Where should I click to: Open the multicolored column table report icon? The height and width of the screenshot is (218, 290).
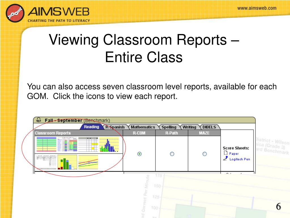click(x=67, y=144)
